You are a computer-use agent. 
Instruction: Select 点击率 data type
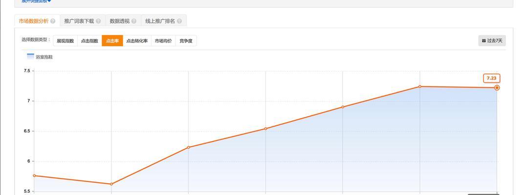(112, 41)
